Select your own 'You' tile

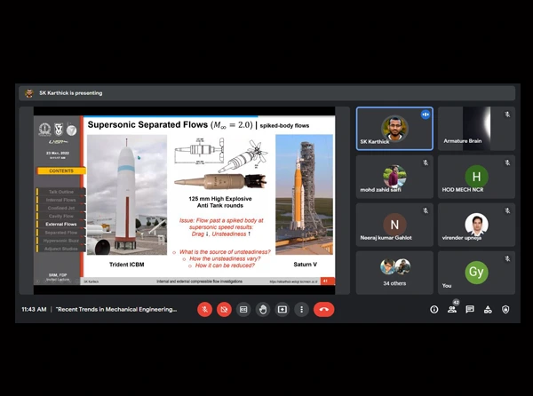pyautogui.click(x=476, y=273)
